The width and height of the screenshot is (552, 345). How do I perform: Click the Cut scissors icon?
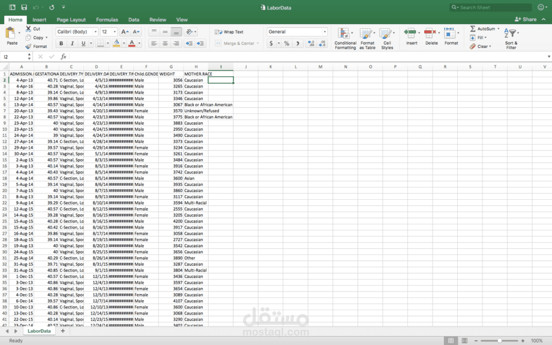[29, 29]
